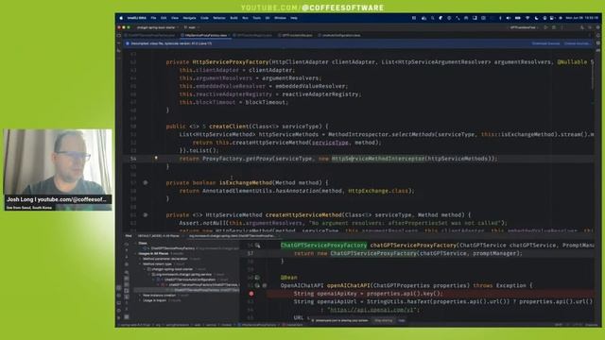Click the Stop sharing button
The width and height of the screenshot is (605, 340).
click(x=383, y=320)
